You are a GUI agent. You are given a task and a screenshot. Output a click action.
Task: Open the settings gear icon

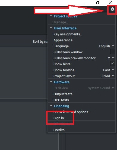112,9
